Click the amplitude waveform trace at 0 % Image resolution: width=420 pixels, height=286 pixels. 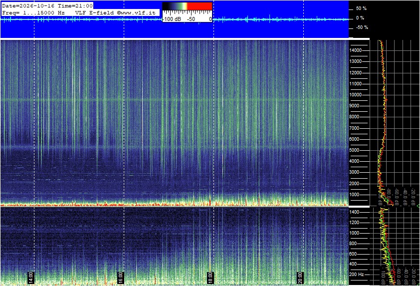click(x=174, y=19)
